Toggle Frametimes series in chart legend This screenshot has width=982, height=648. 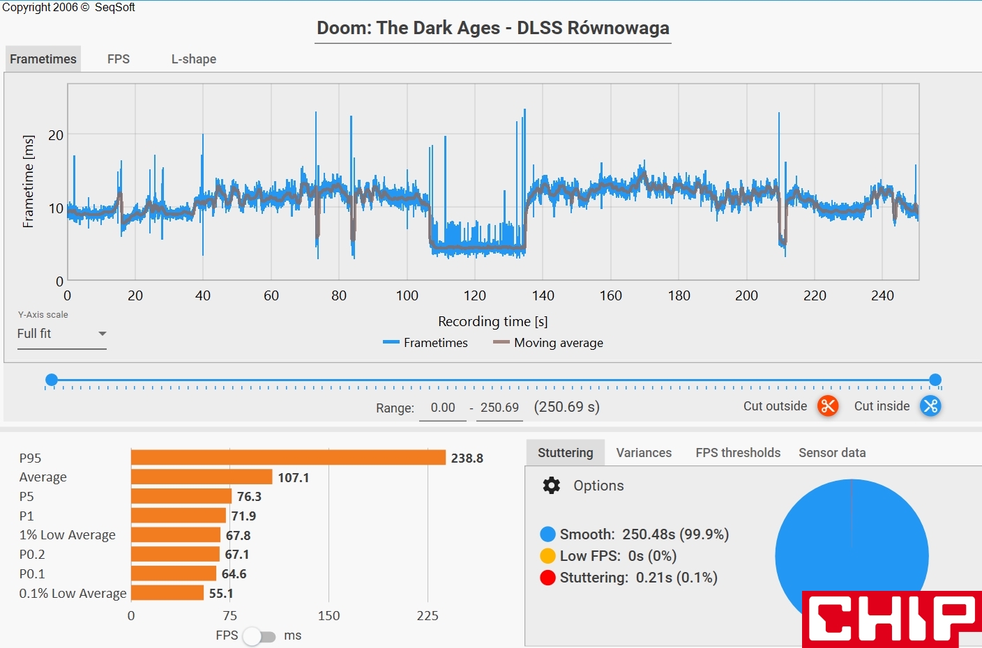pos(425,343)
